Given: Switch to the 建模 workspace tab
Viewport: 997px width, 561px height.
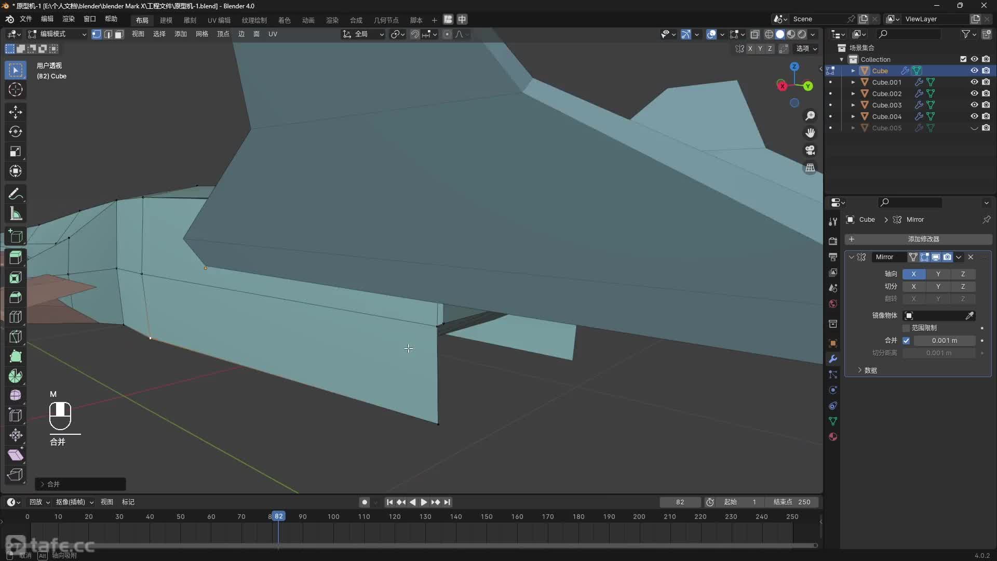Looking at the screenshot, I should click(x=166, y=20).
